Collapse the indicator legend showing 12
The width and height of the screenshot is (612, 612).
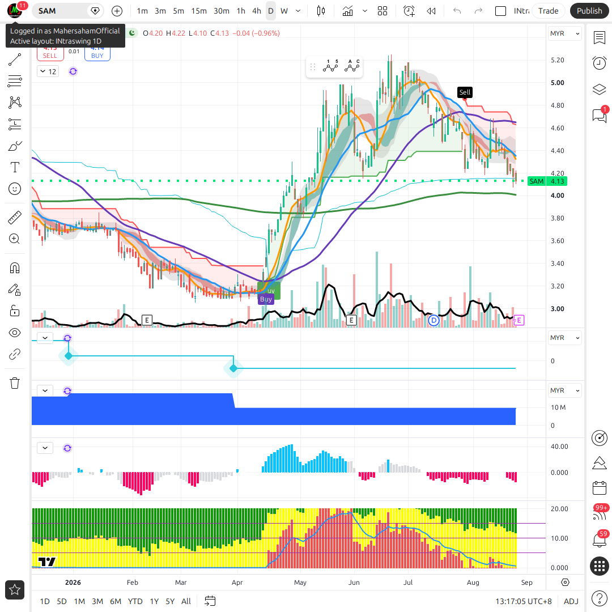click(48, 71)
